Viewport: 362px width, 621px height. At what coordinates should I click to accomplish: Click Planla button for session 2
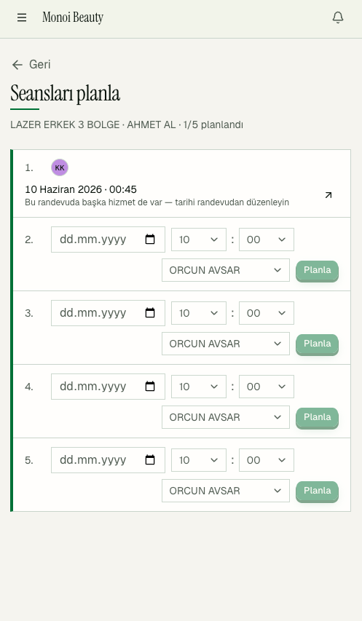click(x=318, y=270)
